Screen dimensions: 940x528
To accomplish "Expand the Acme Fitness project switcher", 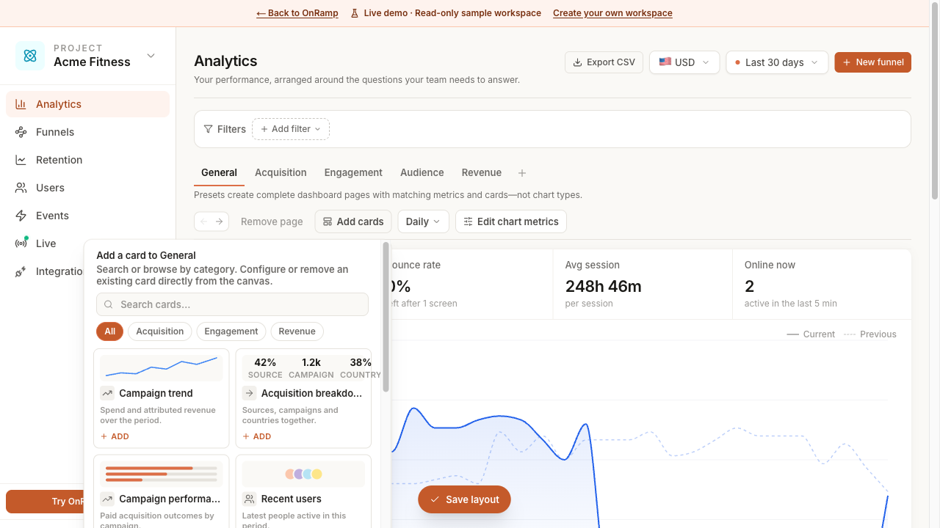I will (151, 56).
